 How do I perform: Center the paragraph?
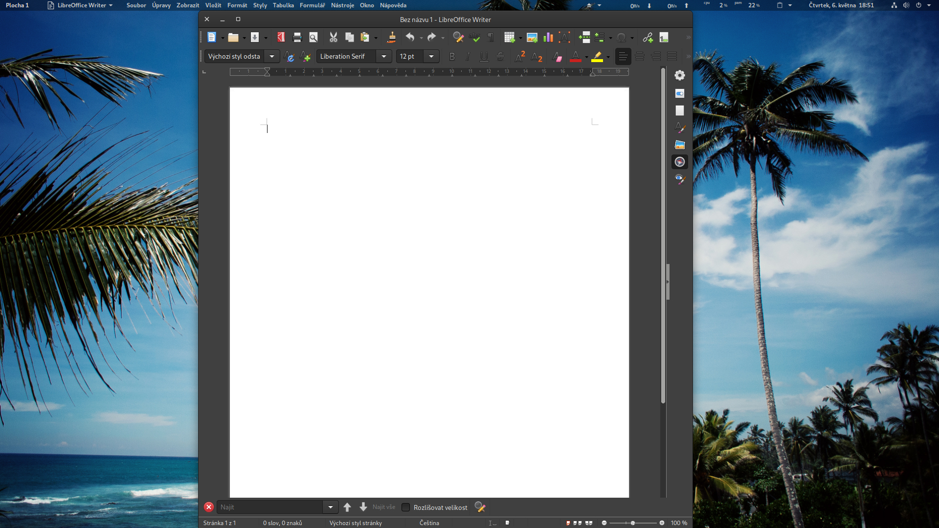tap(640, 57)
